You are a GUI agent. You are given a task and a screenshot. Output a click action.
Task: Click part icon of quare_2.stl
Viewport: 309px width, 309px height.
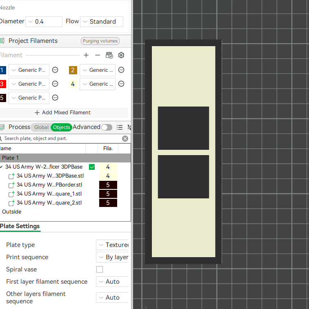pyautogui.click(x=11, y=203)
